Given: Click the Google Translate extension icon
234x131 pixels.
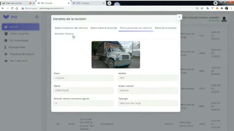Looking at the screenshot, I should (x=208, y=8).
